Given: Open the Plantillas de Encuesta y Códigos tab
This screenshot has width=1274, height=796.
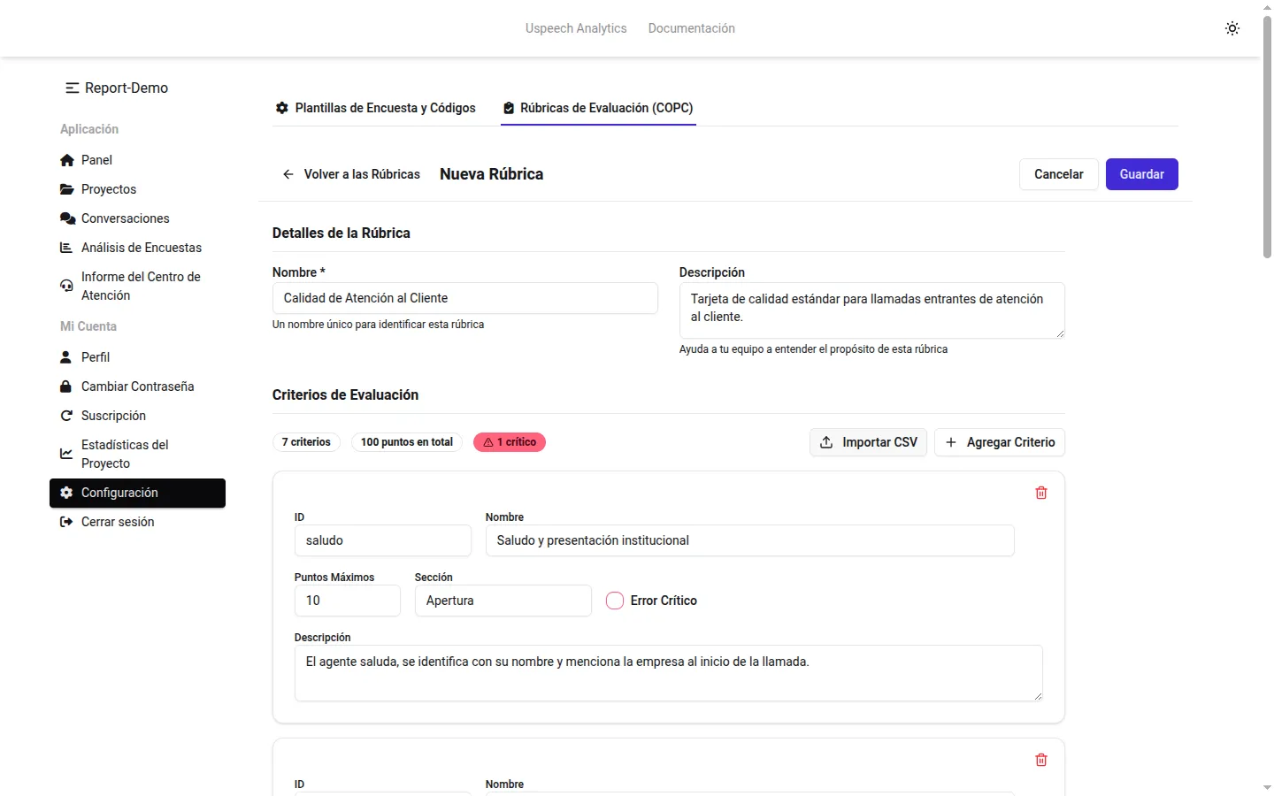Looking at the screenshot, I should 375,108.
